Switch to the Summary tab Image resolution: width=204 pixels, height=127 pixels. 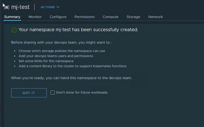[12, 17]
